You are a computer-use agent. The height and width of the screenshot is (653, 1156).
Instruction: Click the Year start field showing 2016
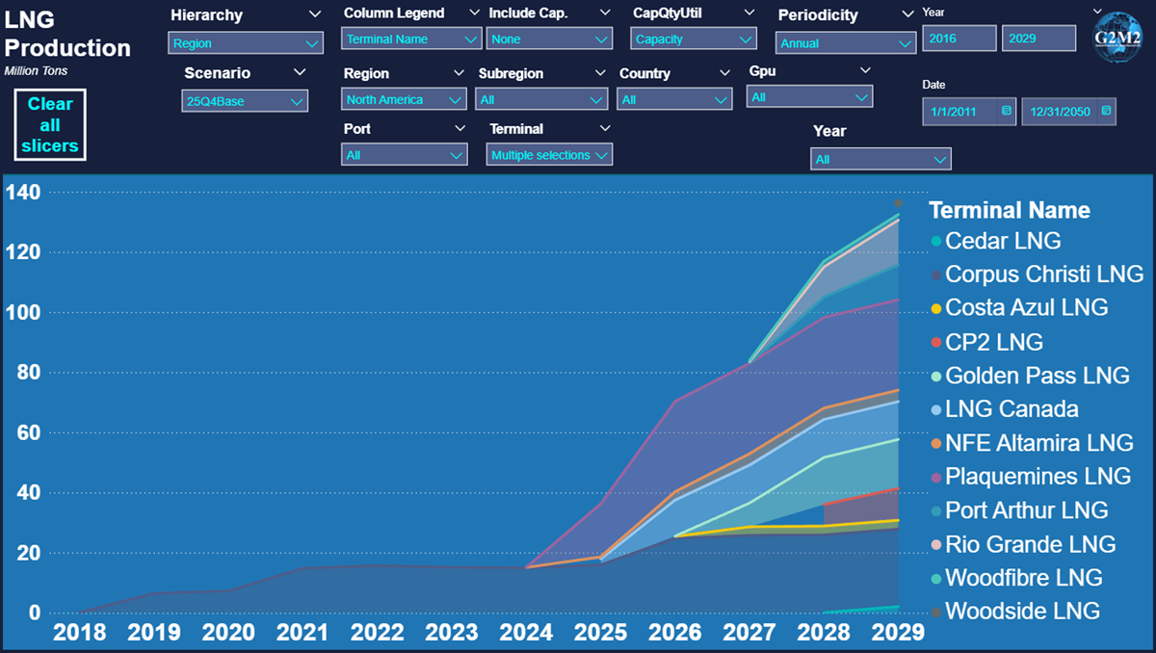(x=959, y=39)
